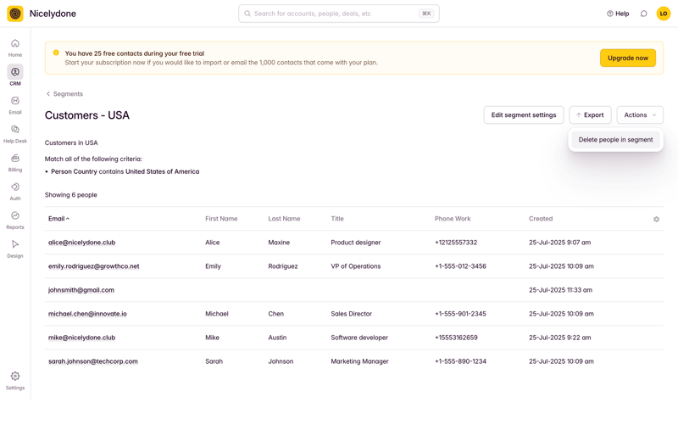
Task: Click the Product designer title cell
Action: tap(356, 243)
